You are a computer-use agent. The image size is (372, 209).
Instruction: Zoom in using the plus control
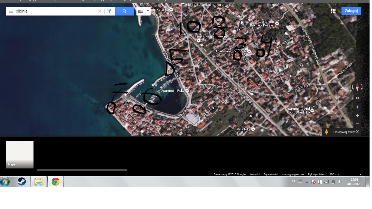(x=357, y=115)
